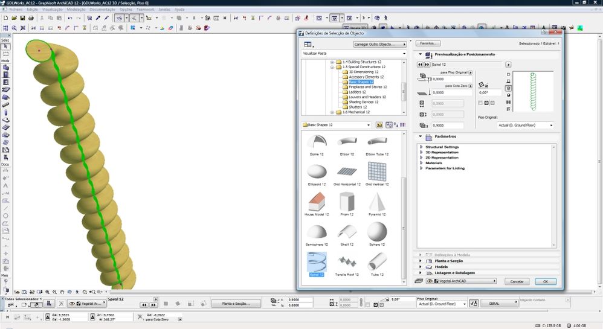Click the OK button in dialog
Screen dimensions: 603x329
(x=546, y=281)
